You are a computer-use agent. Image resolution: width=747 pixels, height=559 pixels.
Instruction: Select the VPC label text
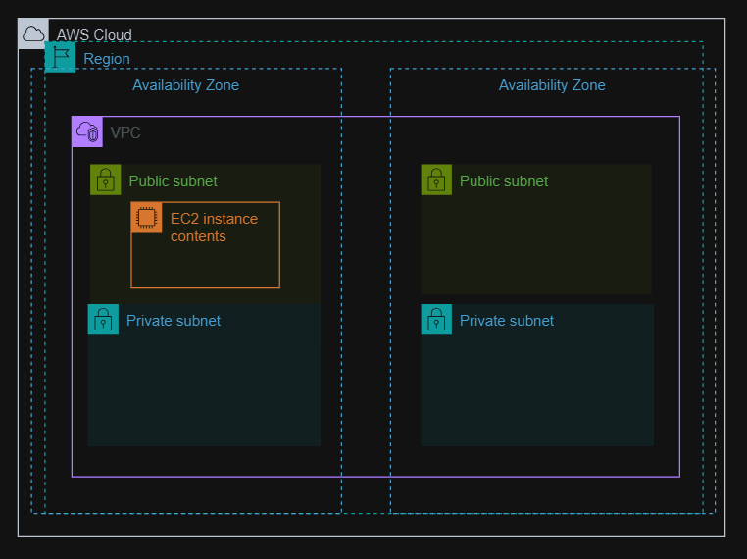click(x=125, y=133)
